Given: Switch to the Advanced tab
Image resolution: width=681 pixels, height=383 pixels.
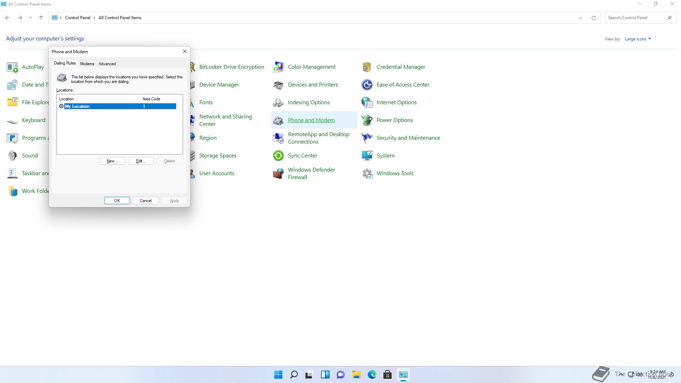Looking at the screenshot, I should coord(107,64).
